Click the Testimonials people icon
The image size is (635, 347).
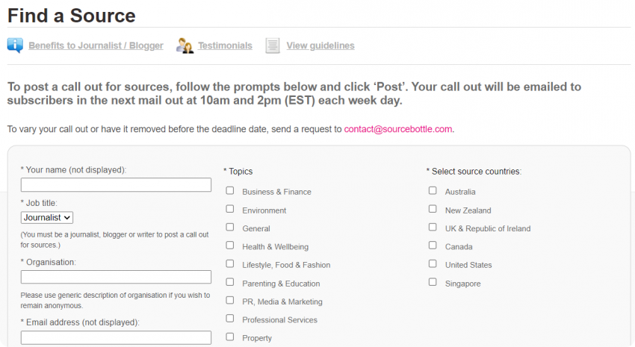pyautogui.click(x=185, y=46)
